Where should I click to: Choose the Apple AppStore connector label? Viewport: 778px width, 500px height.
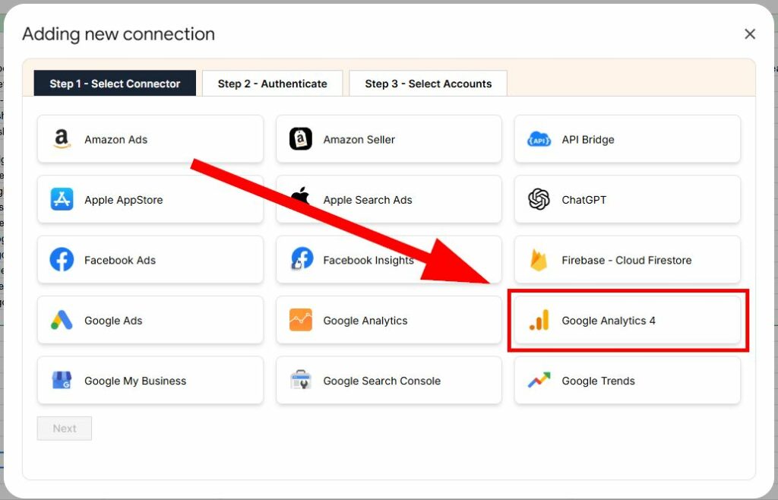pos(124,200)
